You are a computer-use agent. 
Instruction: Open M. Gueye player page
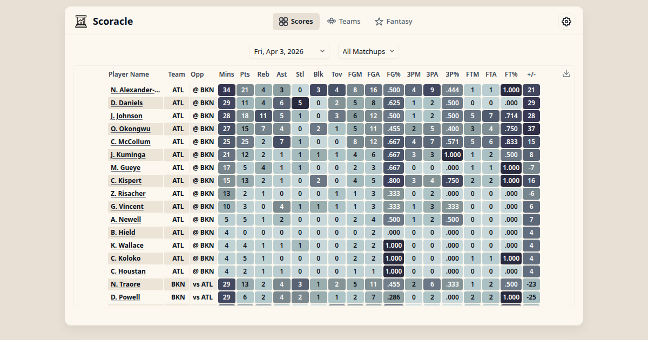click(x=125, y=168)
